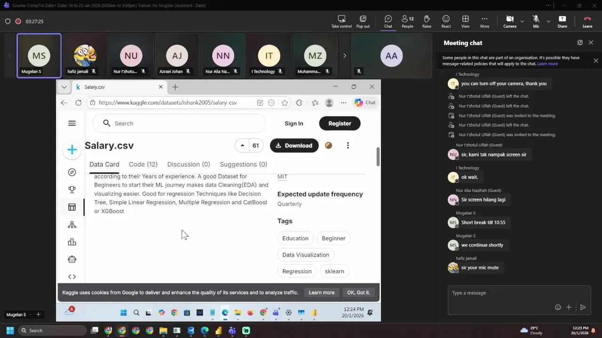
Task: Open Kaggle Datasets table icon
Action: click(x=72, y=207)
